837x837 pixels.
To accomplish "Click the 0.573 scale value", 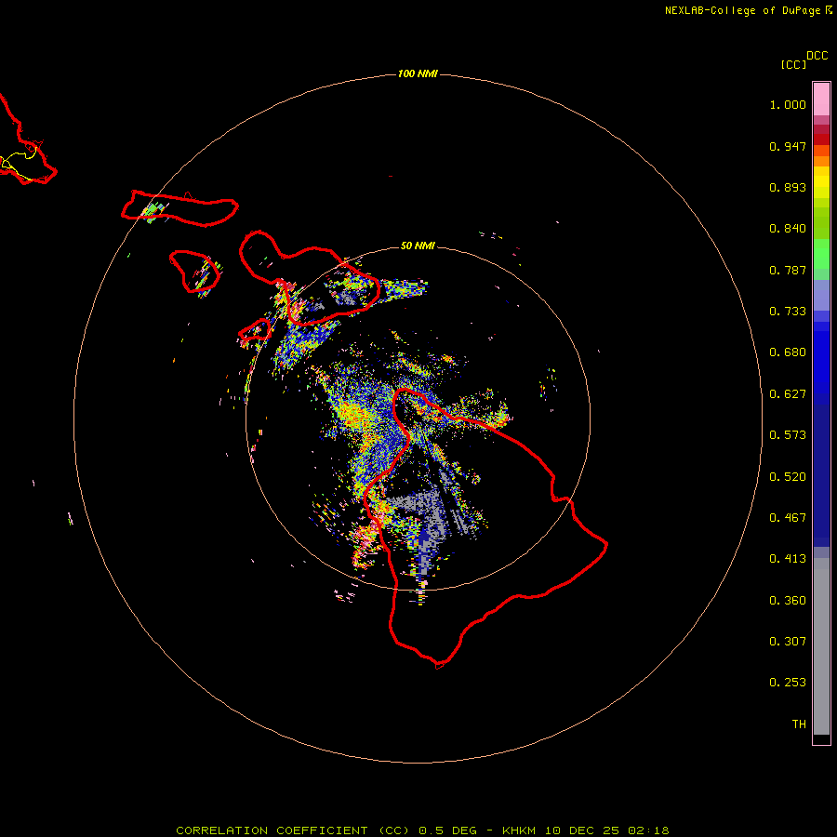I will click(x=788, y=435).
